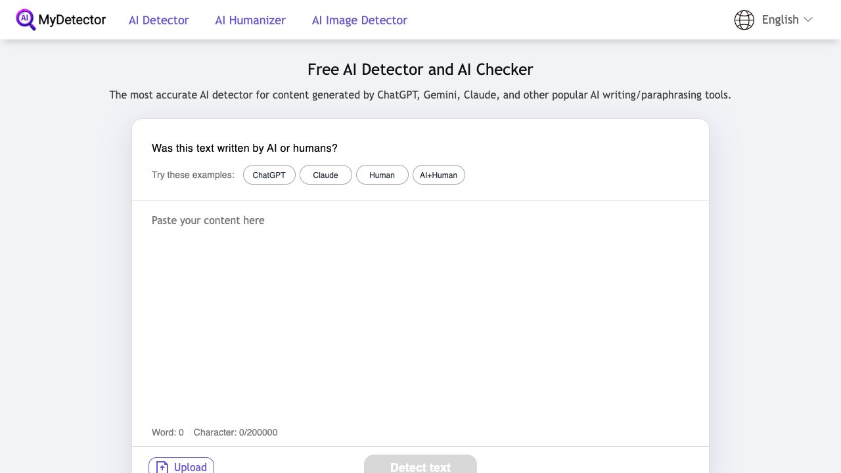Viewport: 841px width, 473px height.
Task: Click the Upload button
Action: click(181, 466)
